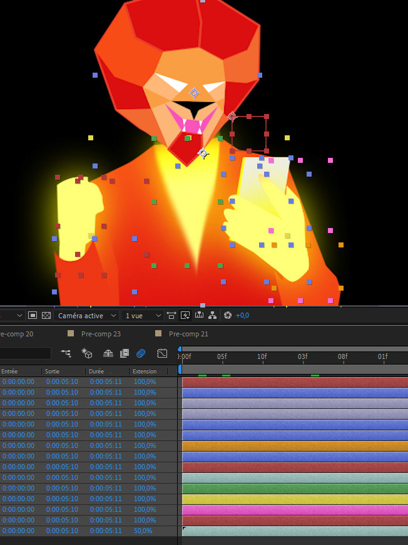Reset exposure with the aperture icon

pos(228,315)
